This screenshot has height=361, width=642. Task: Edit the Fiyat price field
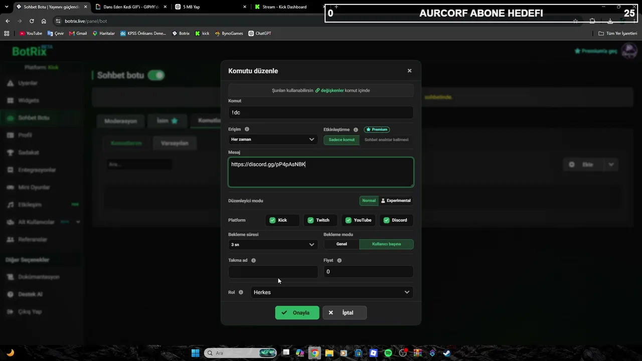click(x=368, y=272)
